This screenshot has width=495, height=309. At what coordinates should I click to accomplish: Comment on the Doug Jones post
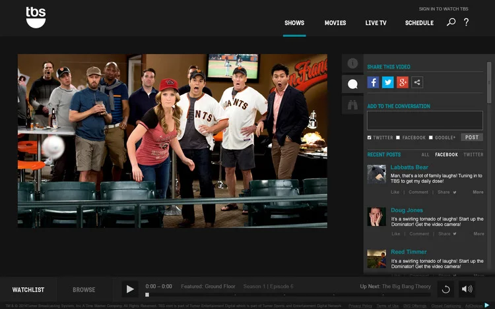tap(419, 234)
